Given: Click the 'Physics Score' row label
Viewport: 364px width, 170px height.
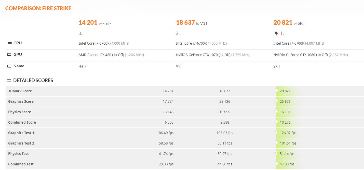Looking at the screenshot, I should [20, 112].
